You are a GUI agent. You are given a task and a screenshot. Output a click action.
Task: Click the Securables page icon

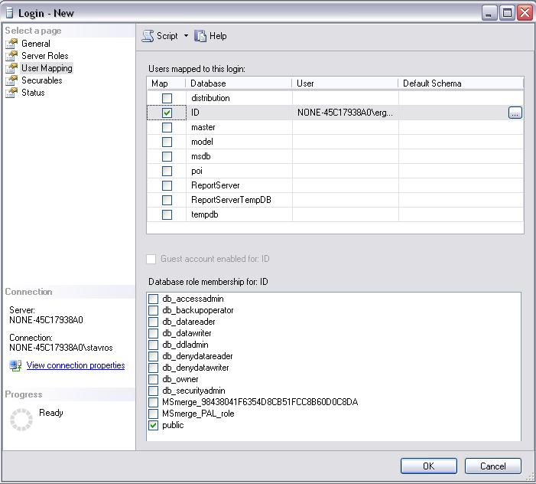(x=11, y=80)
